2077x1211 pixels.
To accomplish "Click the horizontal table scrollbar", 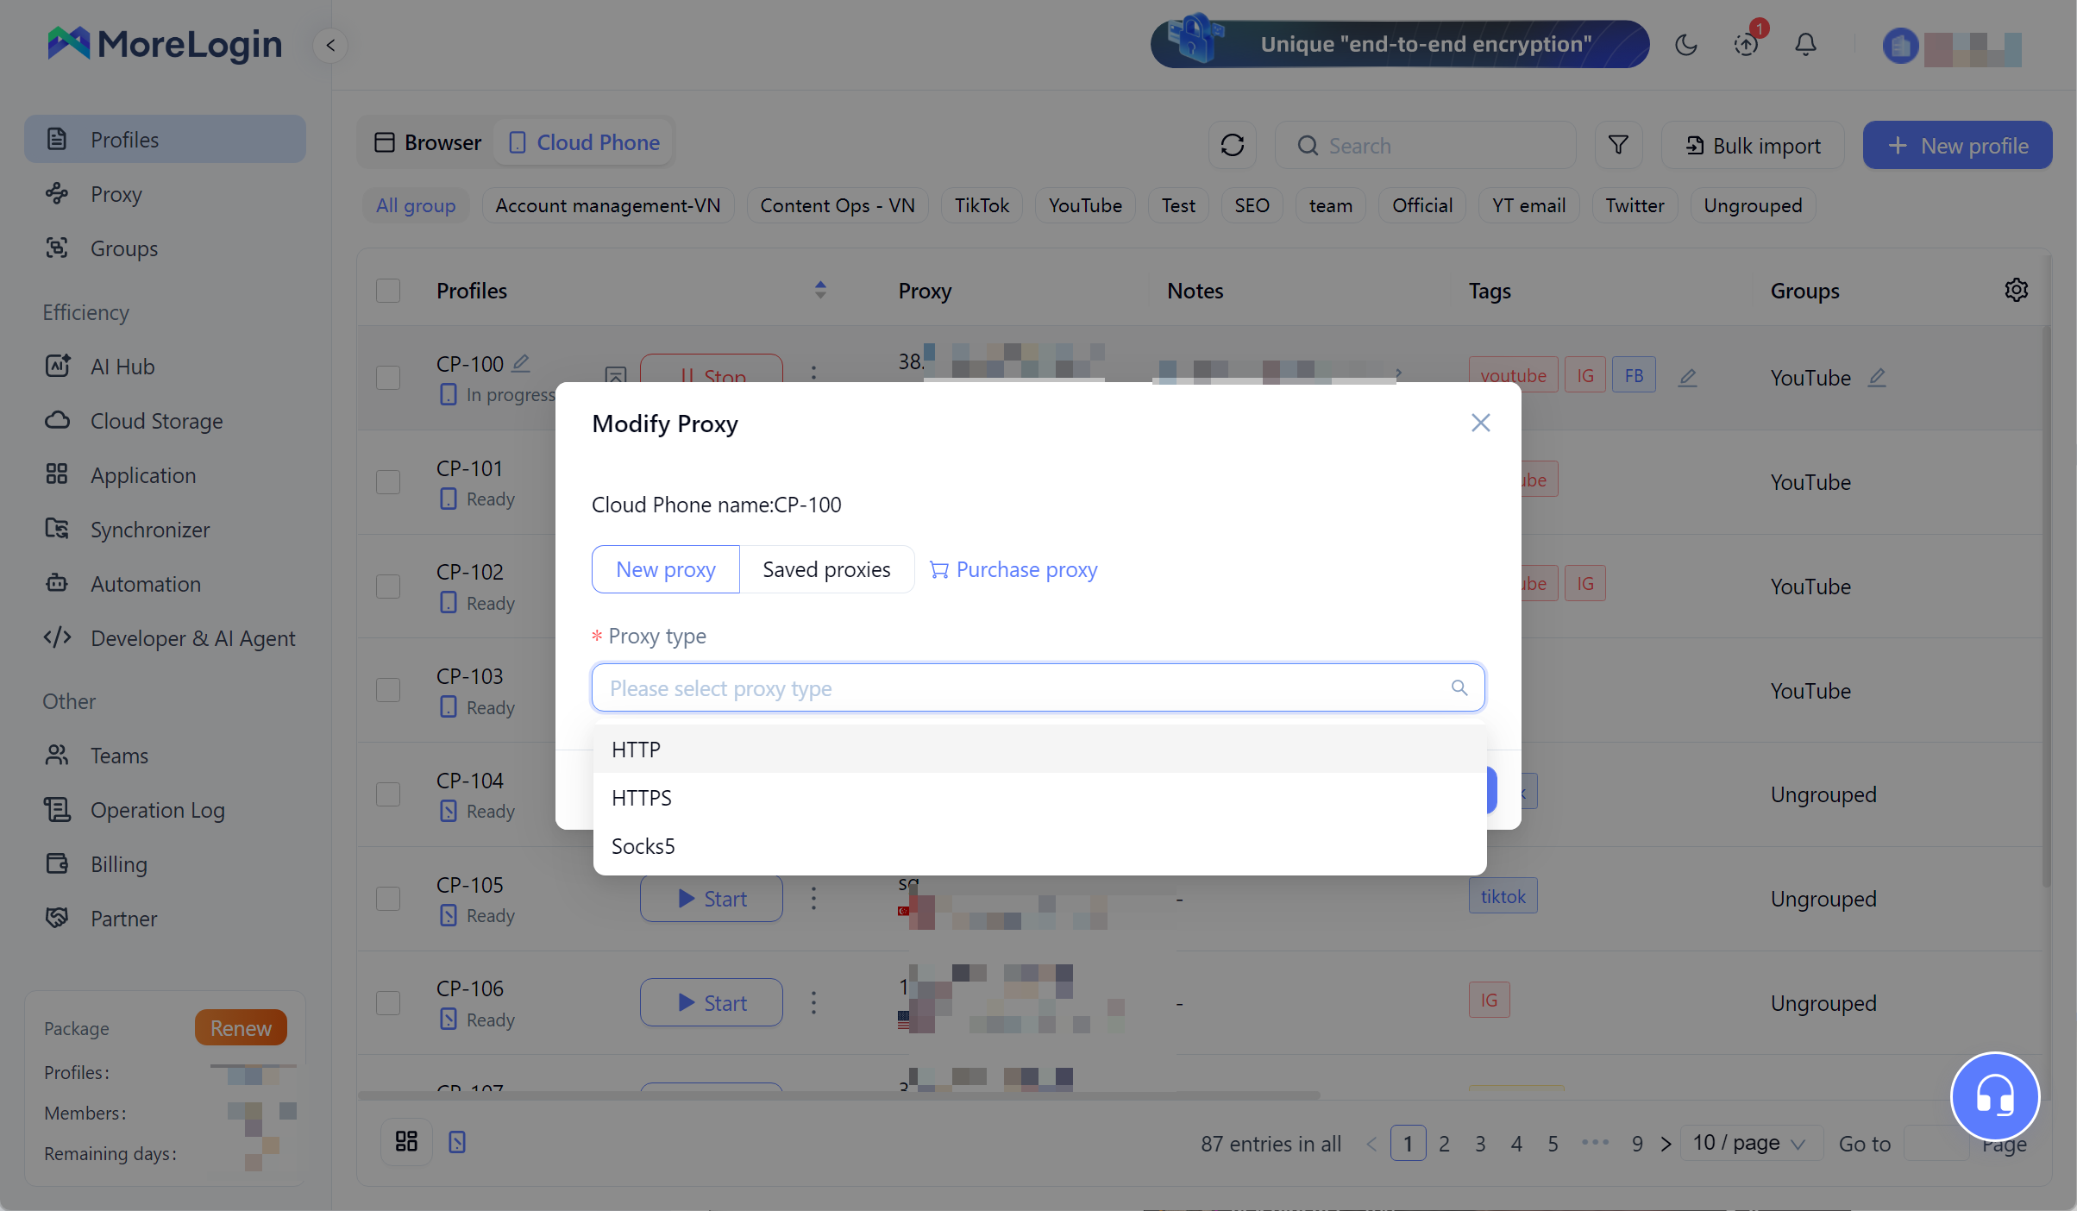I will click(x=838, y=1095).
